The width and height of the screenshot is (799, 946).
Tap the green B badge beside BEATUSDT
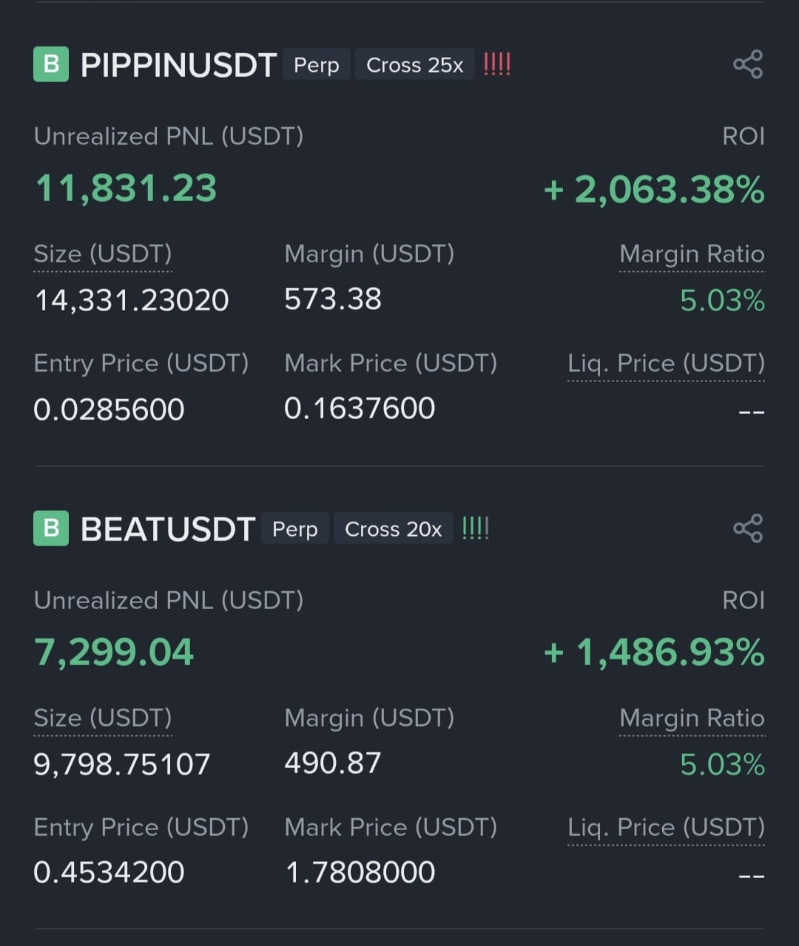click(x=51, y=528)
